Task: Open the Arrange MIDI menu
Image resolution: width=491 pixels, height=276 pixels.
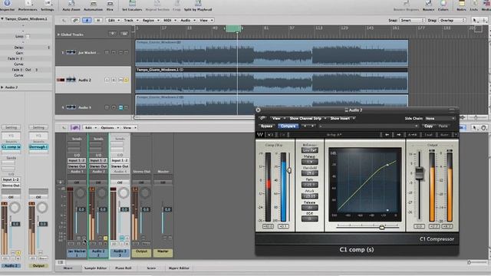Action: tap(170, 21)
